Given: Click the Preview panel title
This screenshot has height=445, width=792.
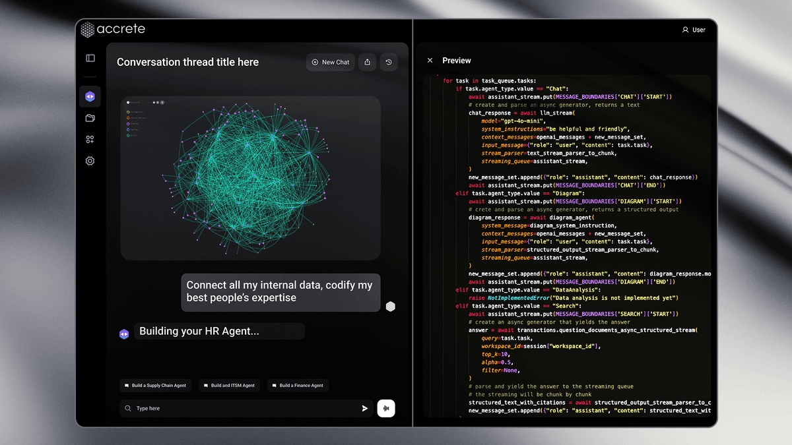Looking at the screenshot, I should [457, 60].
